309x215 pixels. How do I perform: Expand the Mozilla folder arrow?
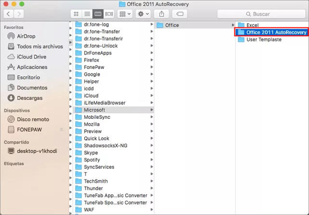pos(152,124)
